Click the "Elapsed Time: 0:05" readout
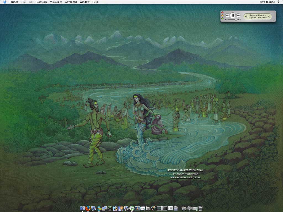 tap(258, 18)
